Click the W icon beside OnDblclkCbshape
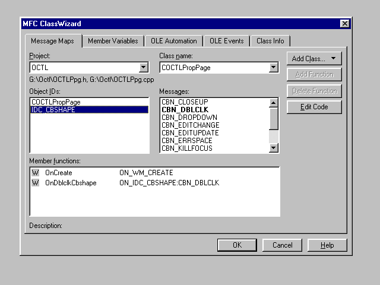Screen dimensions: 380x285 tap(35, 183)
